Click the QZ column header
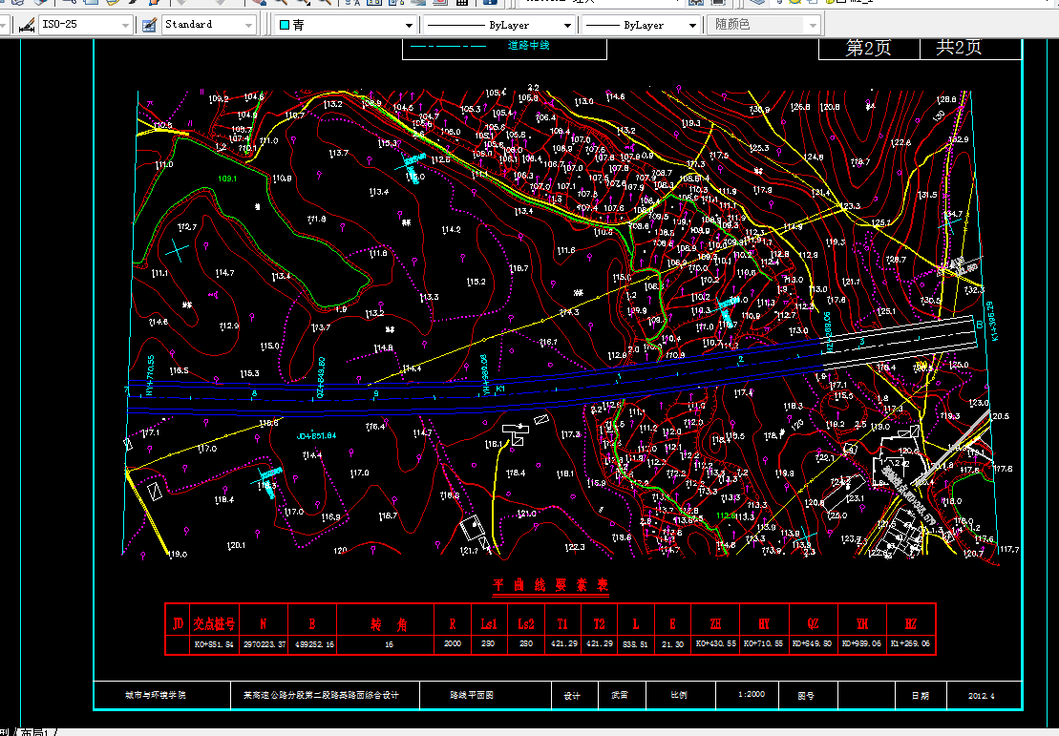Screen dimensions: 1059x736 tap(814, 624)
